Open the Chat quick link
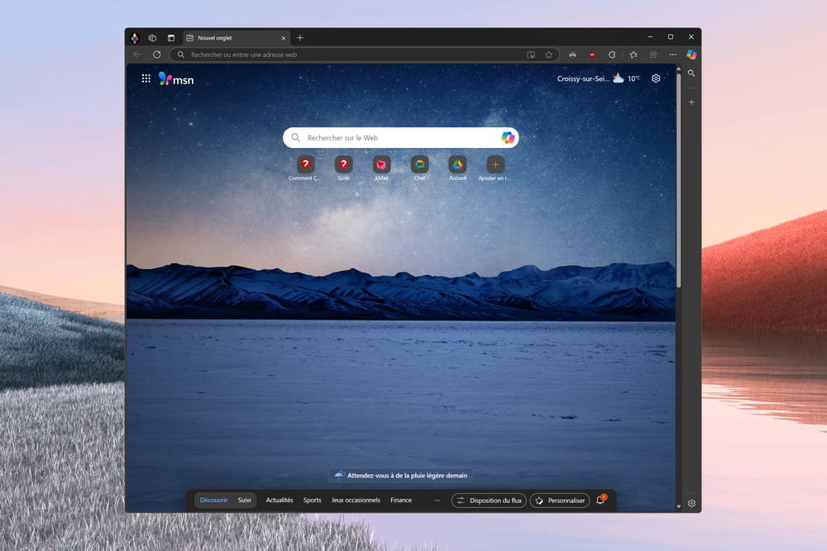The width and height of the screenshot is (827, 551). [x=420, y=169]
